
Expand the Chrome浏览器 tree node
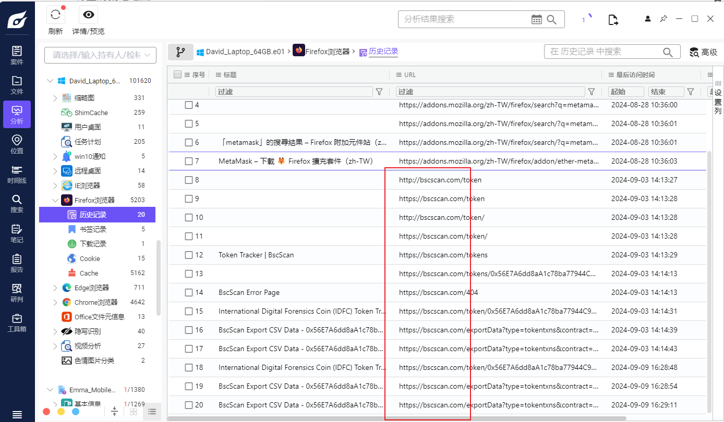coord(55,302)
